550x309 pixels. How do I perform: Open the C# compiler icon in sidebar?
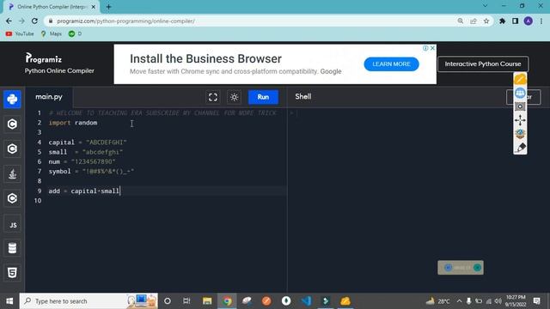click(12, 198)
